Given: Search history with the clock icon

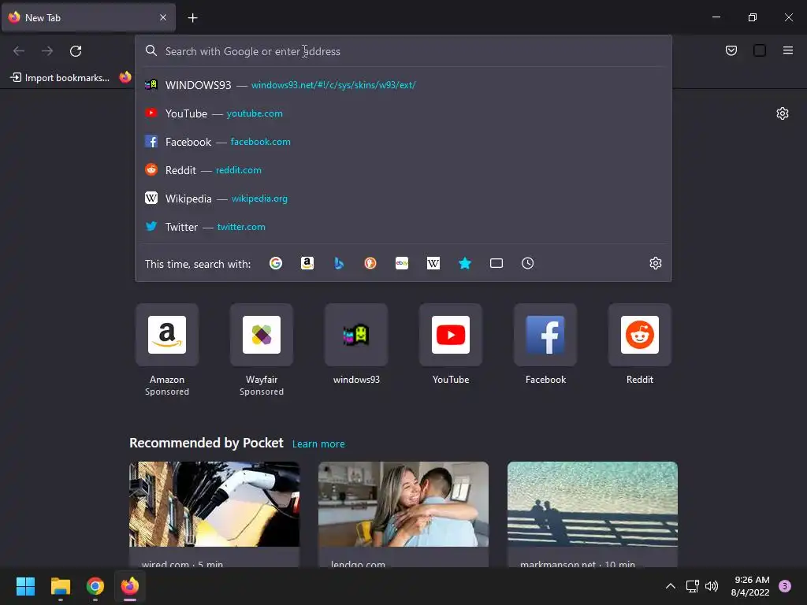Looking at the screenshot, I should point(527,263).
